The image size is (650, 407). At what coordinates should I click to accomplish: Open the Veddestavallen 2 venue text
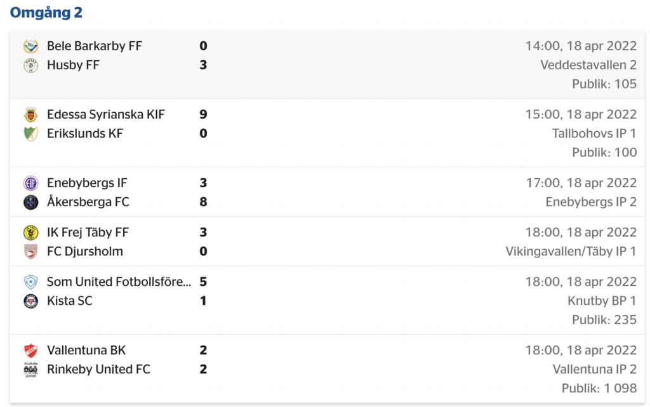point(588,65)
